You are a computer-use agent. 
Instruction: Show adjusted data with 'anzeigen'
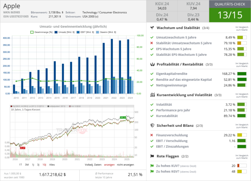coord(109,165)
